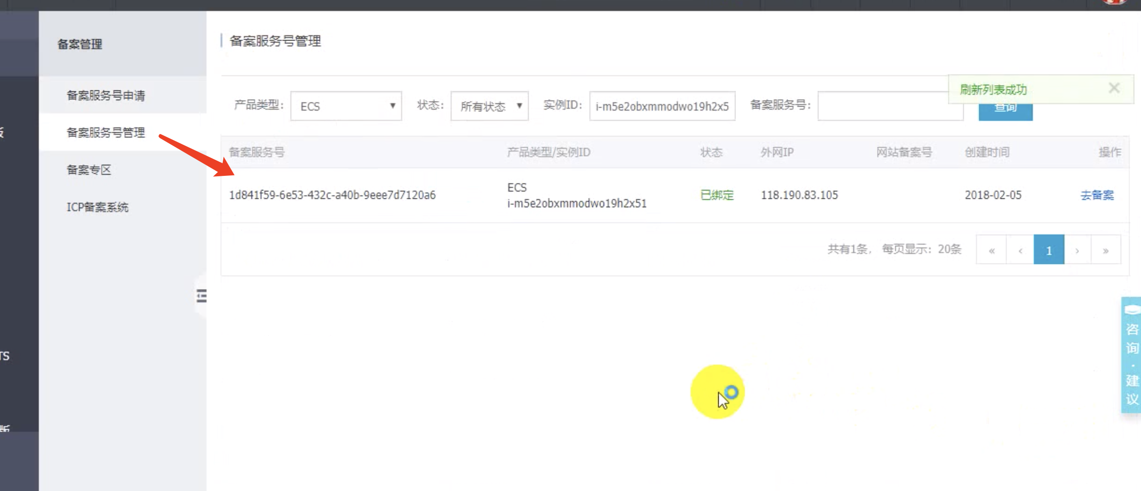Go to previous page arrow
The image size is (1141, 491).
coord(1020,250)
